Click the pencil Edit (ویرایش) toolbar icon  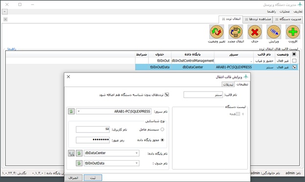coord(274,32)
